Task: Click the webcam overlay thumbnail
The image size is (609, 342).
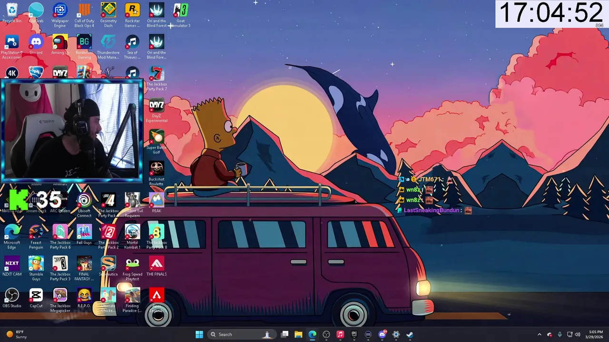Action: [72, 131]
